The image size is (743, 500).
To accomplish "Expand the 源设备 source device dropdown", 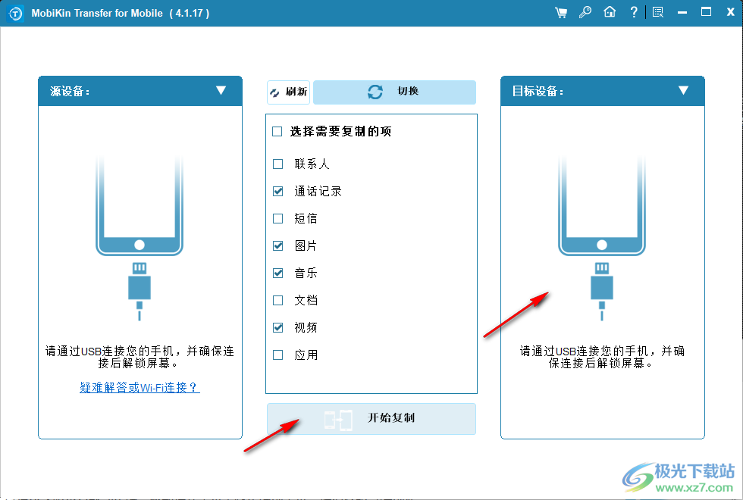I will coord(221,91).
